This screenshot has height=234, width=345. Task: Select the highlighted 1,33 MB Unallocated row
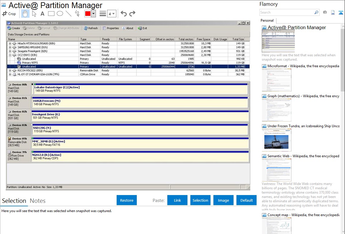128,67
